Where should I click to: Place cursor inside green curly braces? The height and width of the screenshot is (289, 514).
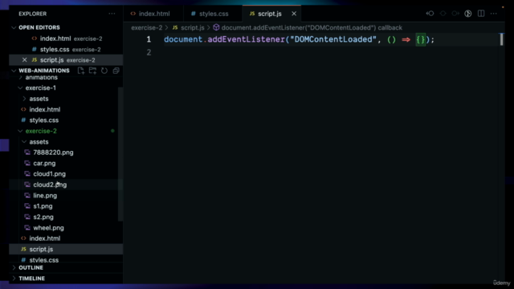pyautogui.click(x=421, y=39)
